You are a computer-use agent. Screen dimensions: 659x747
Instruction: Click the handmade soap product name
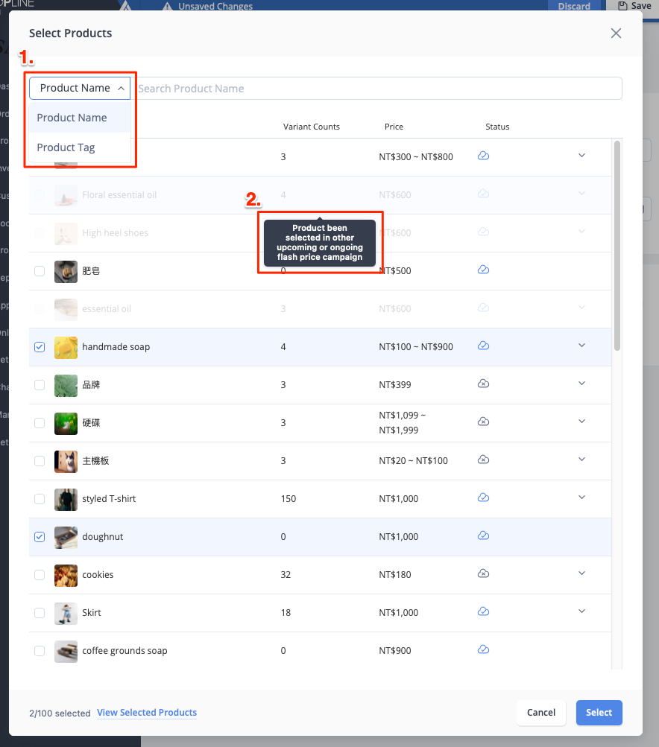point(116,347)
